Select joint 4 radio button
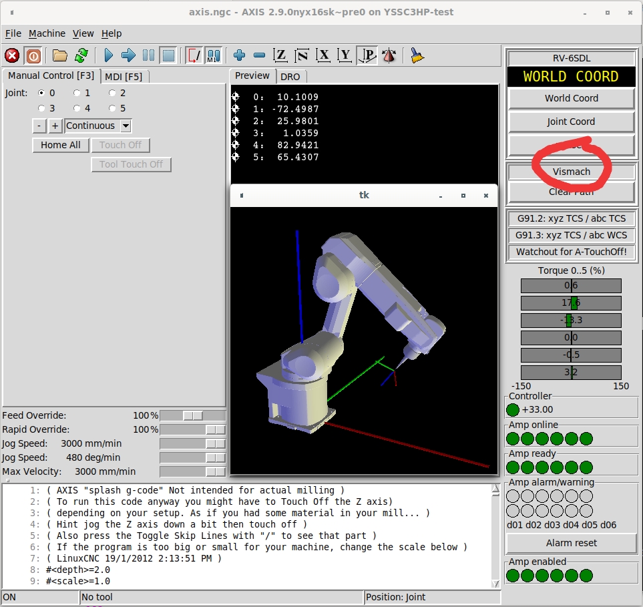This screenshot has width=643, height=607. pos(77,108)
